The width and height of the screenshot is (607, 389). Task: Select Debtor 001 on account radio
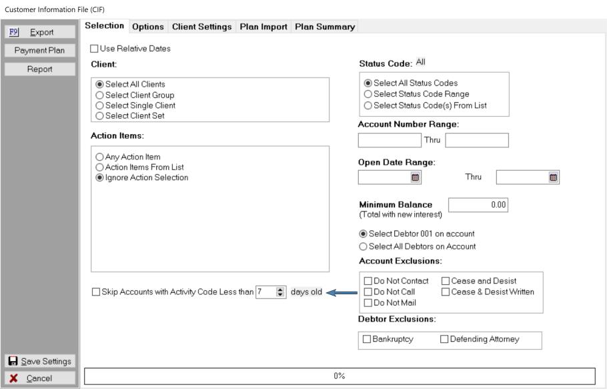pyautogui.click(x=363, y=234)
